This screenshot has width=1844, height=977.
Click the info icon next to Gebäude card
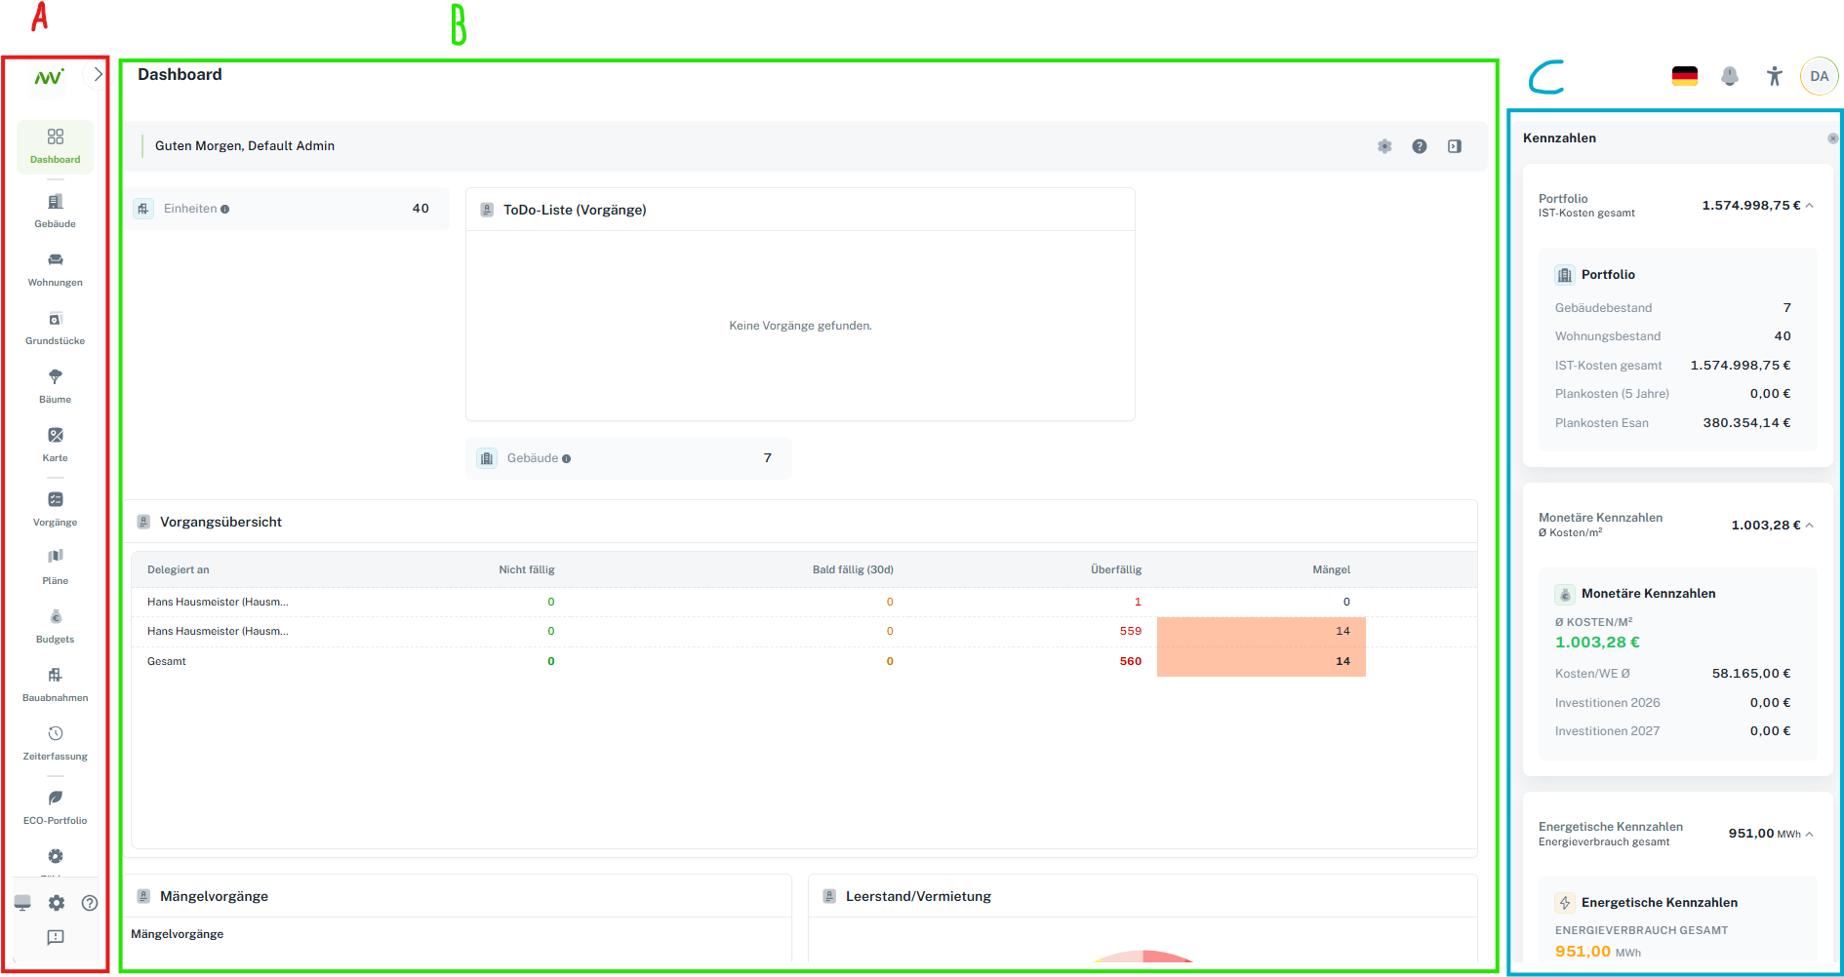coord(567,459)
